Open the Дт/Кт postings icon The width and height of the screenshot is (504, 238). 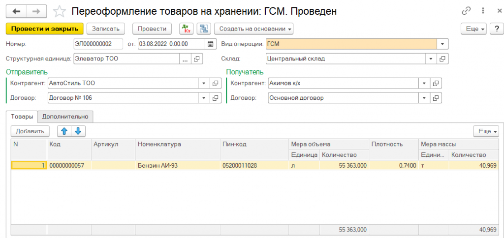point(186,29)
